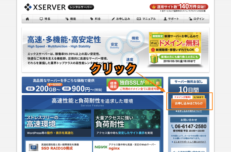Click the お問い合わせ header

(189, 120)
